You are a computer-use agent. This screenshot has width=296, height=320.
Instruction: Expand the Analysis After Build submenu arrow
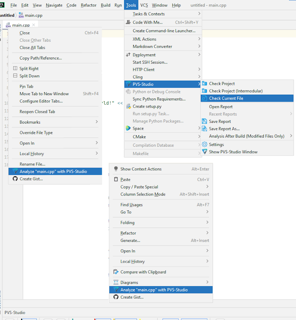pyautogui.click(x=291, y=136)
